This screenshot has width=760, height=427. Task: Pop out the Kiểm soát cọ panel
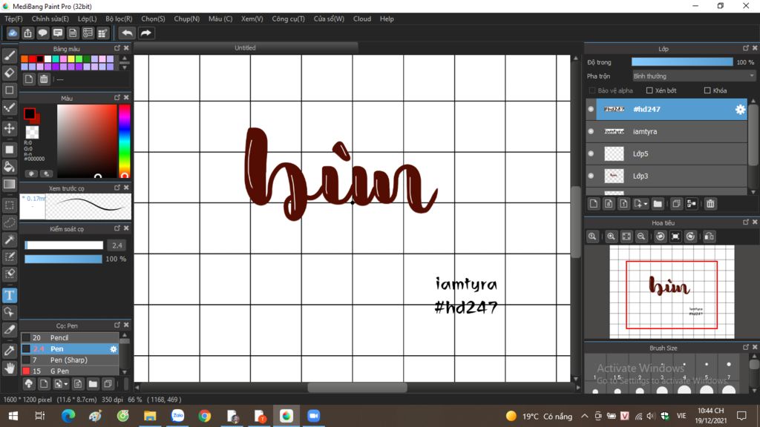[x=117, y=228]
